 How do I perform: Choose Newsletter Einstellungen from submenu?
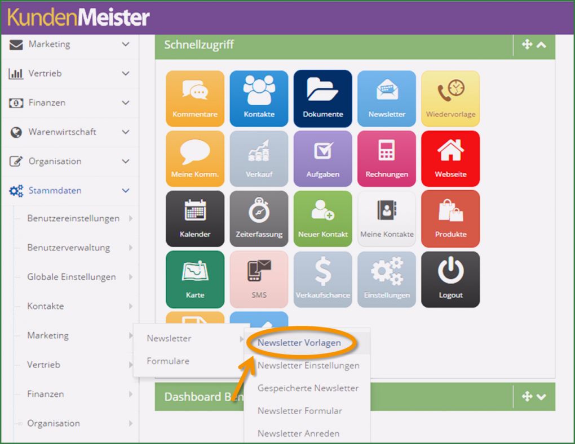pyautogui.click(x=308, y=365)
